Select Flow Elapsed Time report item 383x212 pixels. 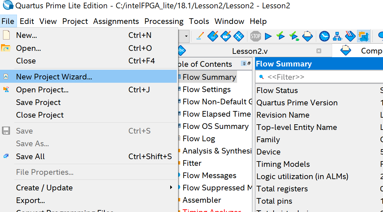[216, 114]
